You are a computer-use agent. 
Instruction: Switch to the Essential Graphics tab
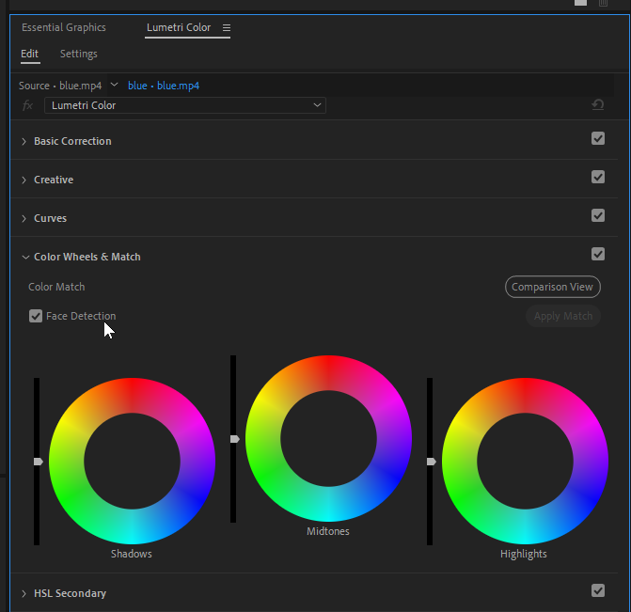[x=64, y=28]
